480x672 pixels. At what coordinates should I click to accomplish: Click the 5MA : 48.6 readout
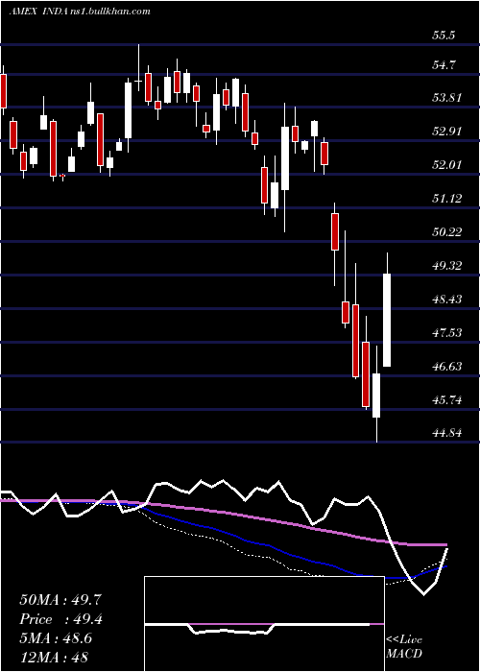[x=56, y=638]
